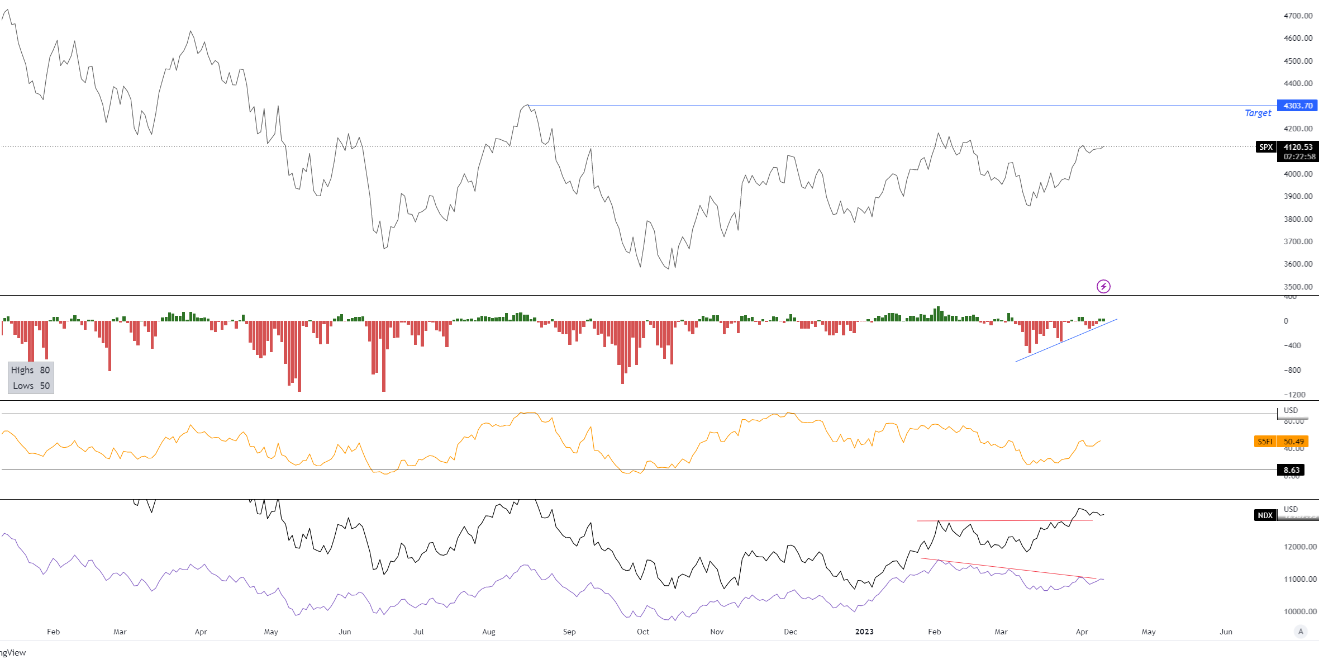
Task: Click the purple lightning bolt event icon
Action: (x=1103, y=287)
